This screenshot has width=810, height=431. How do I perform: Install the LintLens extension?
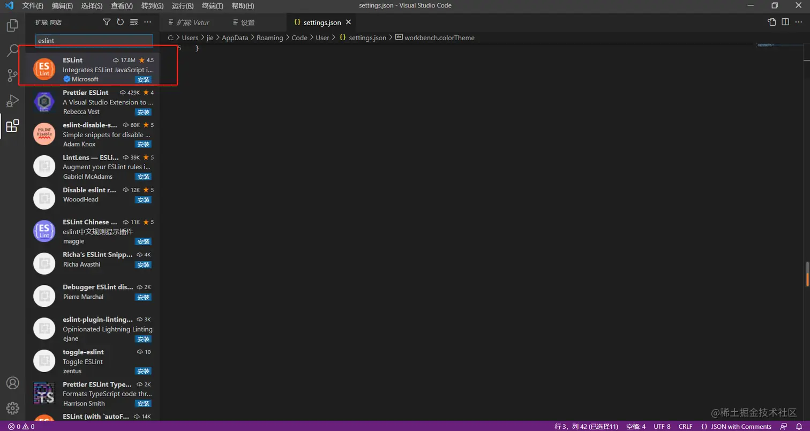[143, 177]
